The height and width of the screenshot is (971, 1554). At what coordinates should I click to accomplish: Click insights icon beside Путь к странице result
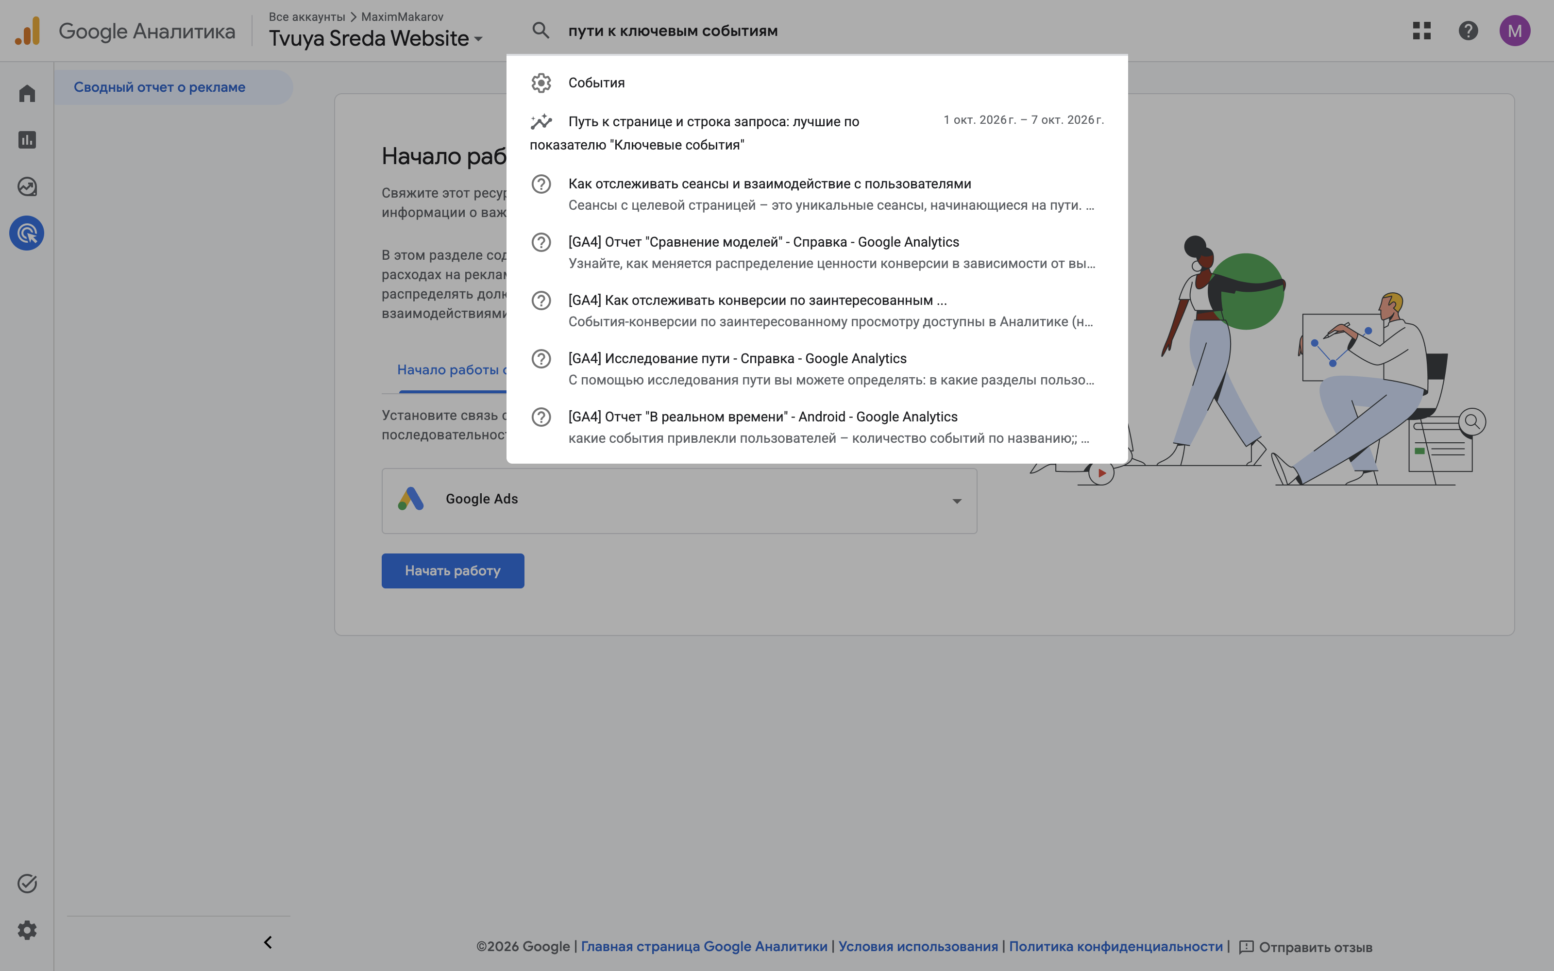[541, 121]
